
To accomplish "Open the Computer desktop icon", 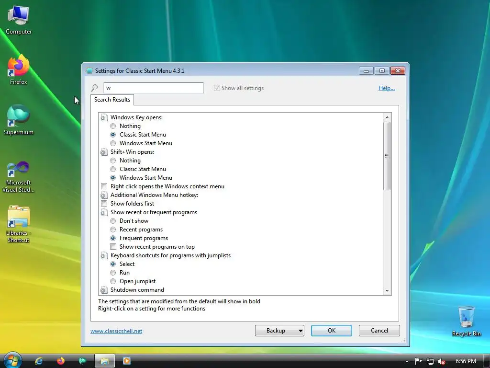I will (x=19, y=20).
